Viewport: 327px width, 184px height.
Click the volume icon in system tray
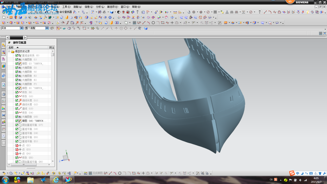(300, 180)
